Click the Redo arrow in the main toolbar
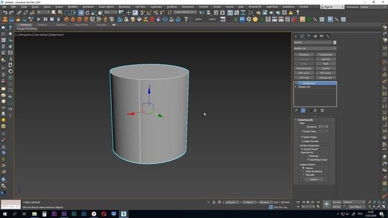 [12, 12]
